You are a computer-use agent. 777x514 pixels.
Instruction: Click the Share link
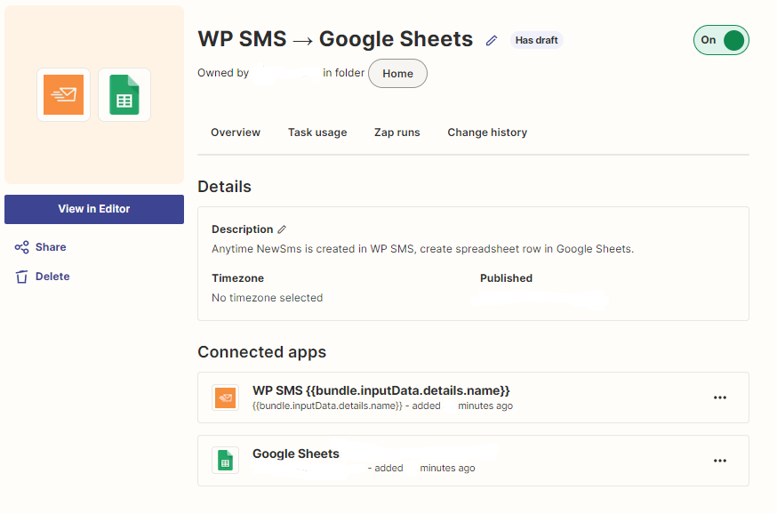(51, 247)
